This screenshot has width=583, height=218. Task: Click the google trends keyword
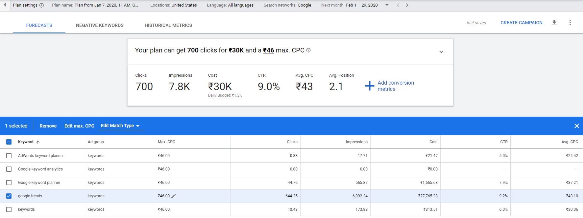[x=30, y=196]
